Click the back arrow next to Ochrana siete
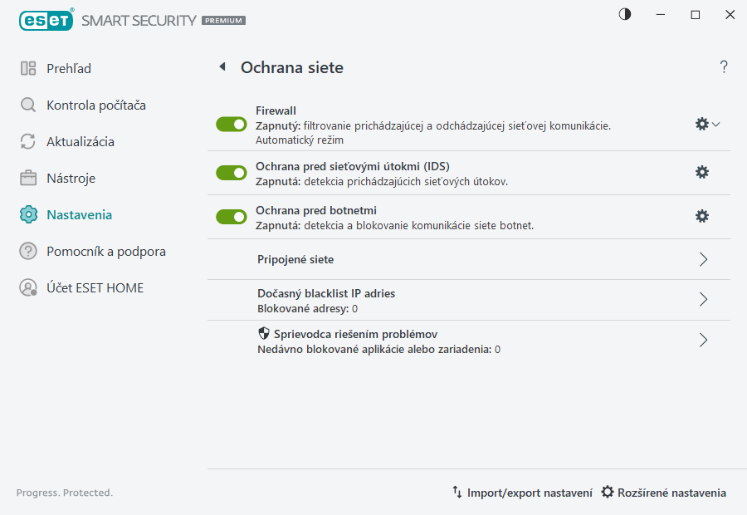Image resolution: width=747 pixels, height=515 pixels. pos(222,67)
